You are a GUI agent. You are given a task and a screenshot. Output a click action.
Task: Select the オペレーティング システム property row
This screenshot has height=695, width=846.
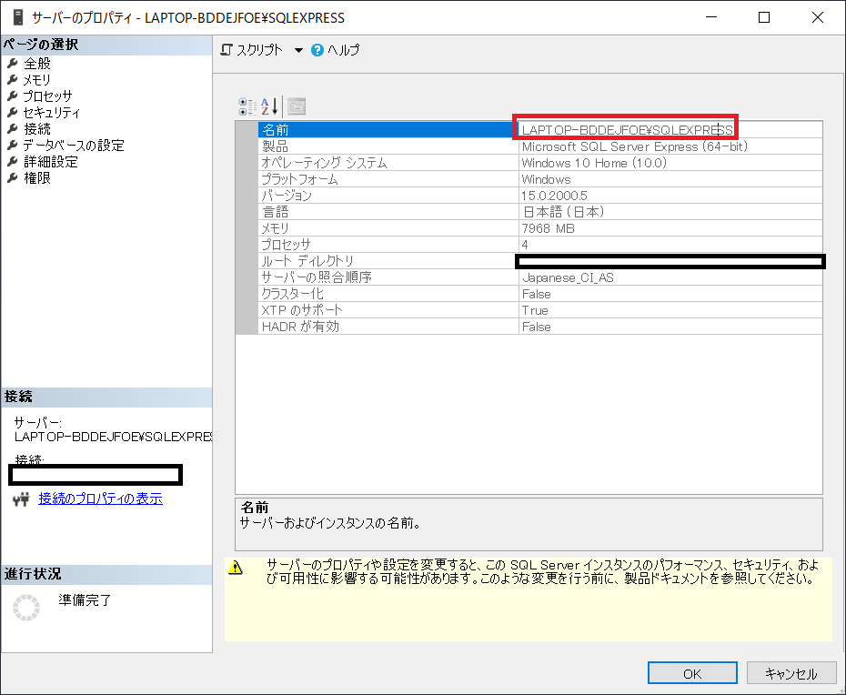540,163
